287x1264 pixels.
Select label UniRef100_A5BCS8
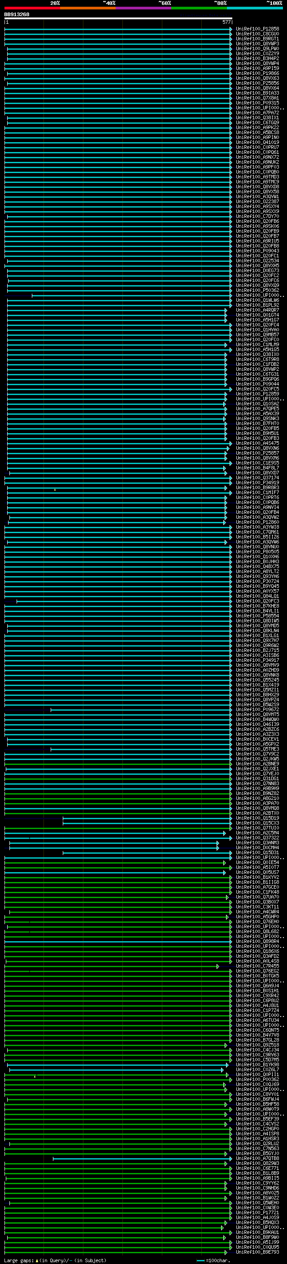click(x=257, y=132)
